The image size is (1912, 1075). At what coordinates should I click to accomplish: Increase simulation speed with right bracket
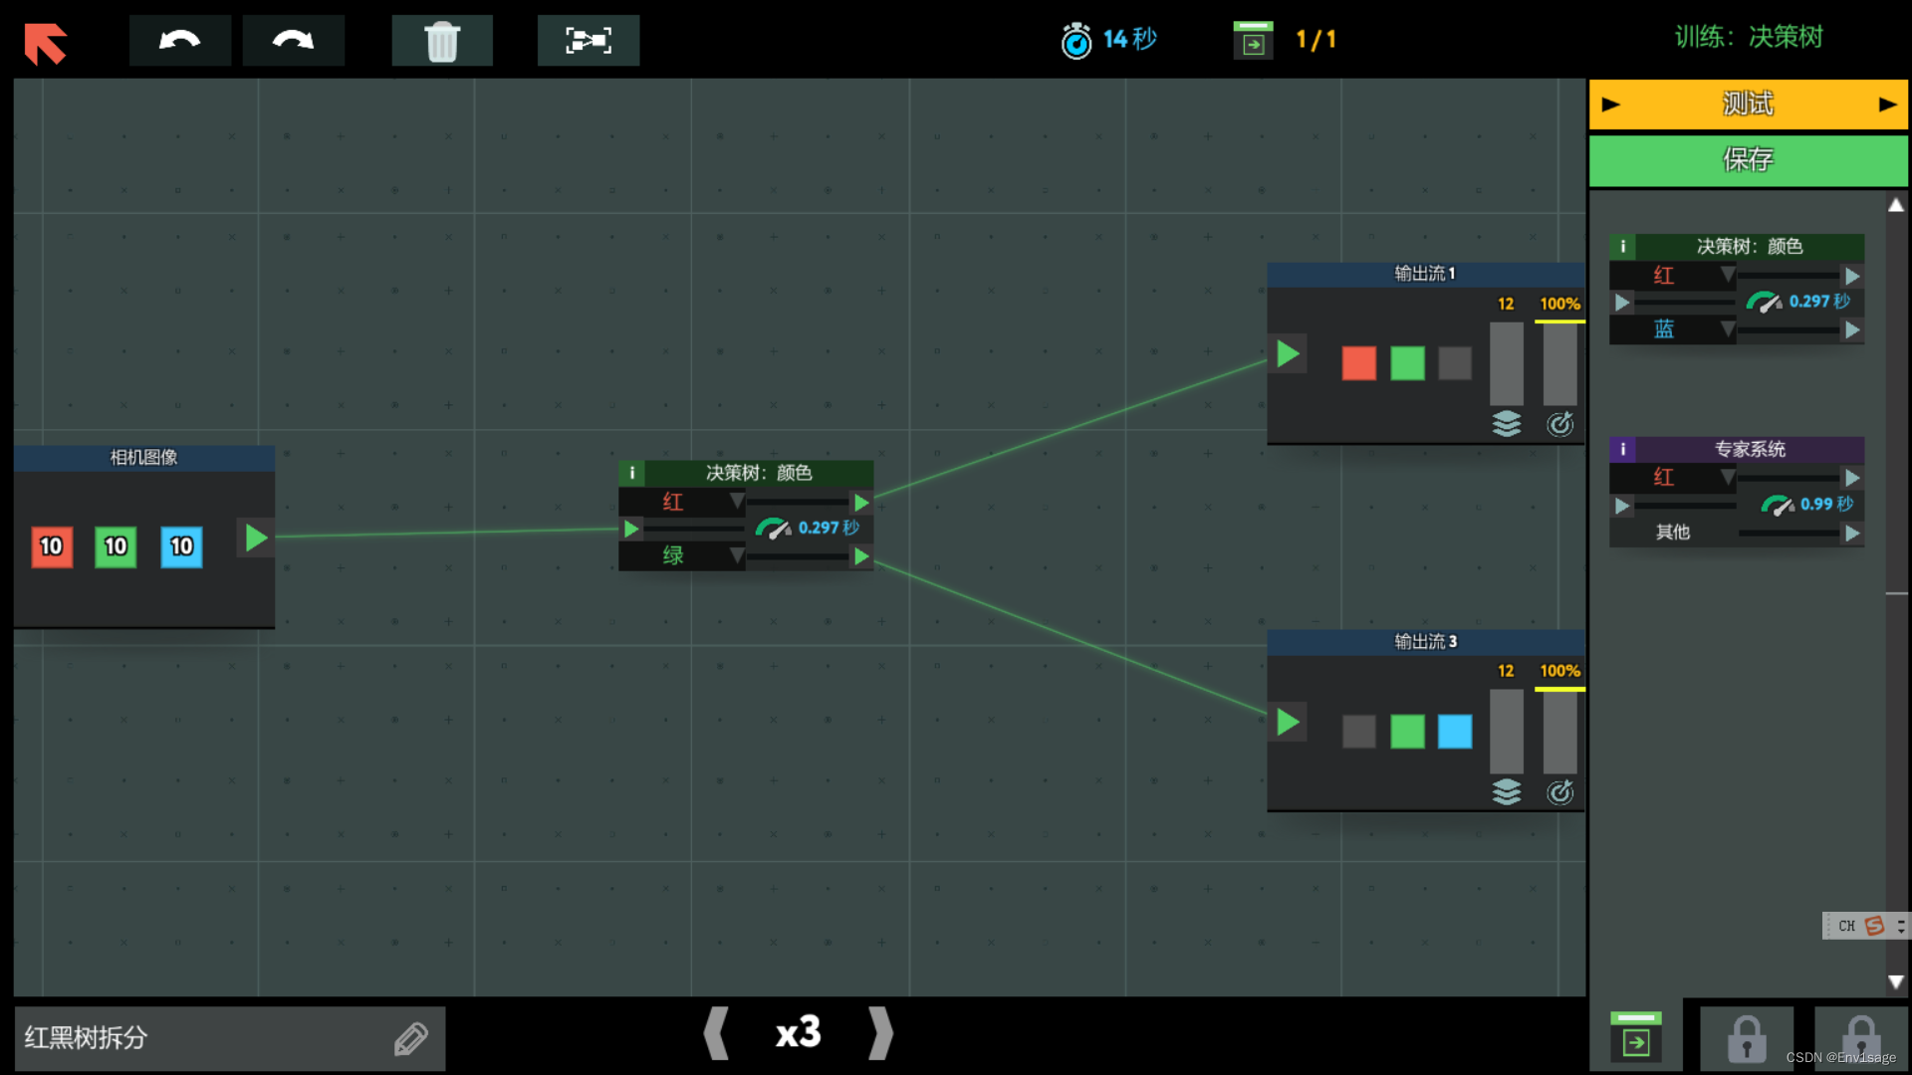[880, 1033]
